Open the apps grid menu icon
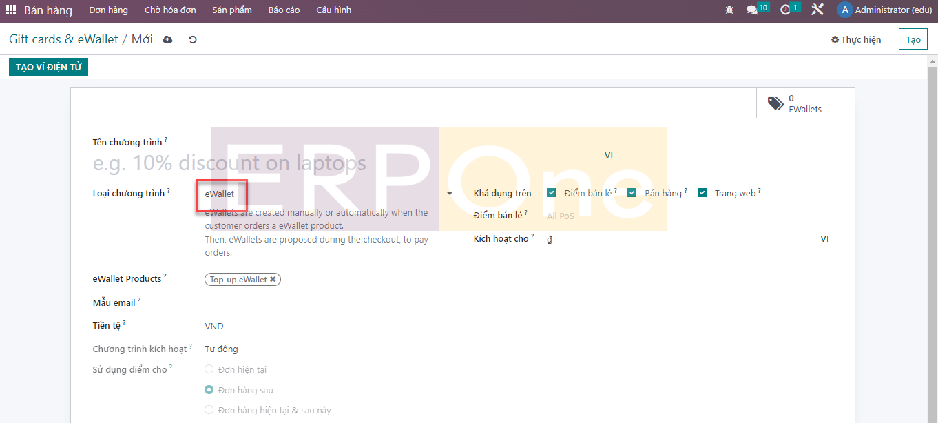Image resolution: width=938 pixels, height=423 pixels. click(11, 10)
